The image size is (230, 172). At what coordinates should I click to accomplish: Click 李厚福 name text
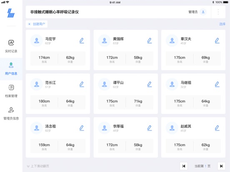[x=118, y=126]
